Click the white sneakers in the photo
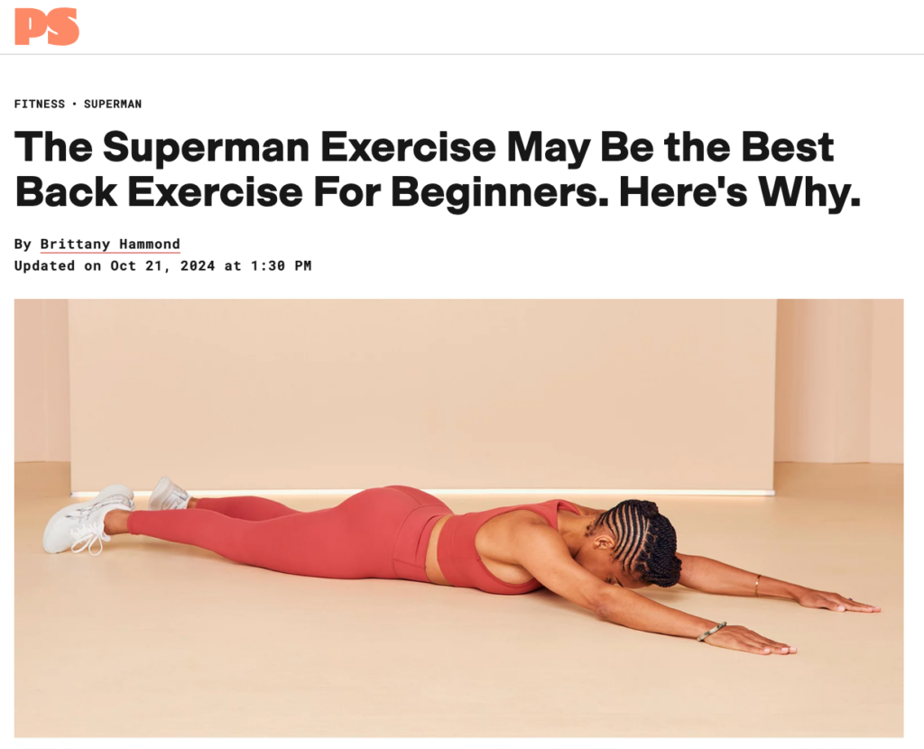Image resolution: width=924 pixels, height=749 pixels. 112,515
